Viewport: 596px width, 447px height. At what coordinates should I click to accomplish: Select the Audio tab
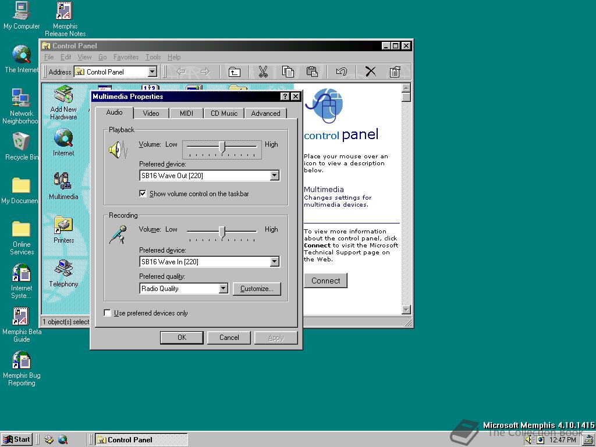115,112
